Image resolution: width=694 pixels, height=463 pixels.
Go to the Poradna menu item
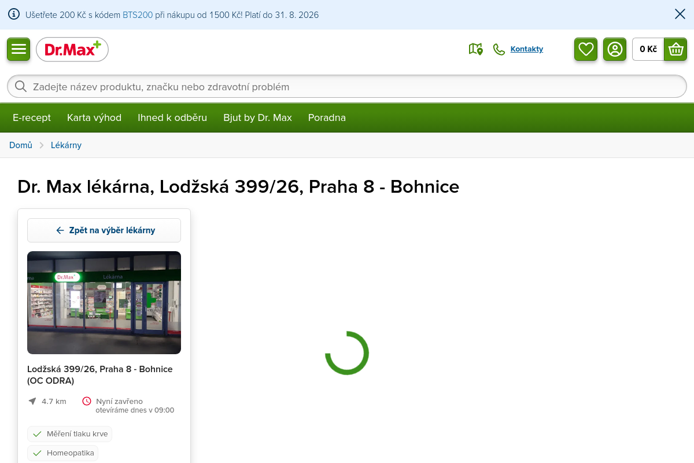pyautogui.click(x=327, y=118)
